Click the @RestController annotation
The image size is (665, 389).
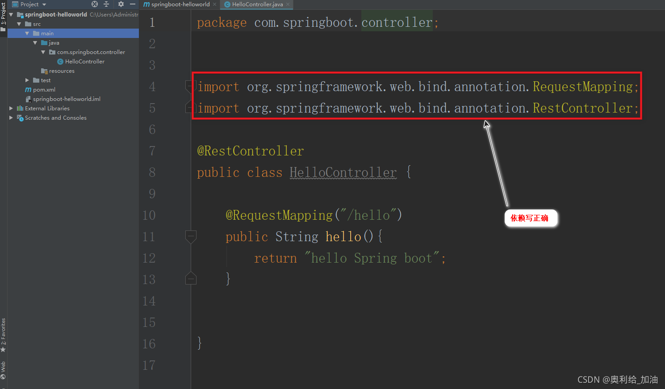click(251, 151)
